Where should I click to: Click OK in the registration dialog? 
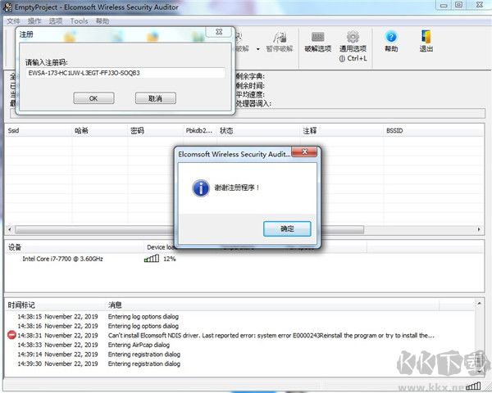[93, 98]
